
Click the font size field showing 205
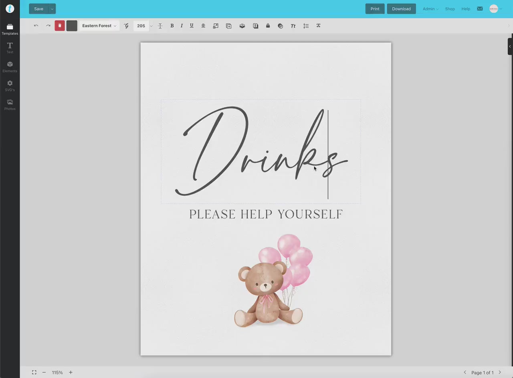click(x=141, y=26)
